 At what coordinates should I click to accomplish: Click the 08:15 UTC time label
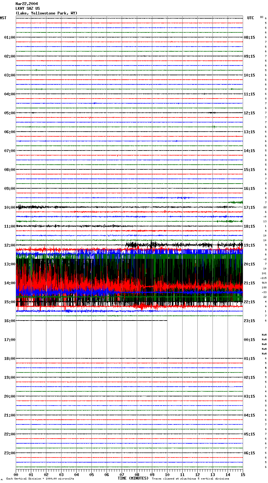(249, 37)
